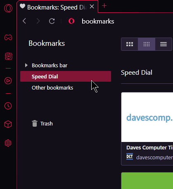
Task: Expand the Bookmarks bar folder arrow
Action: click(26, 65)
